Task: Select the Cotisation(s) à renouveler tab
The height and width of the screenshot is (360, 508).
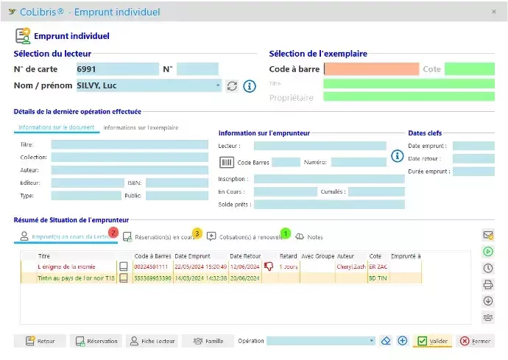Action: [247, 237]
